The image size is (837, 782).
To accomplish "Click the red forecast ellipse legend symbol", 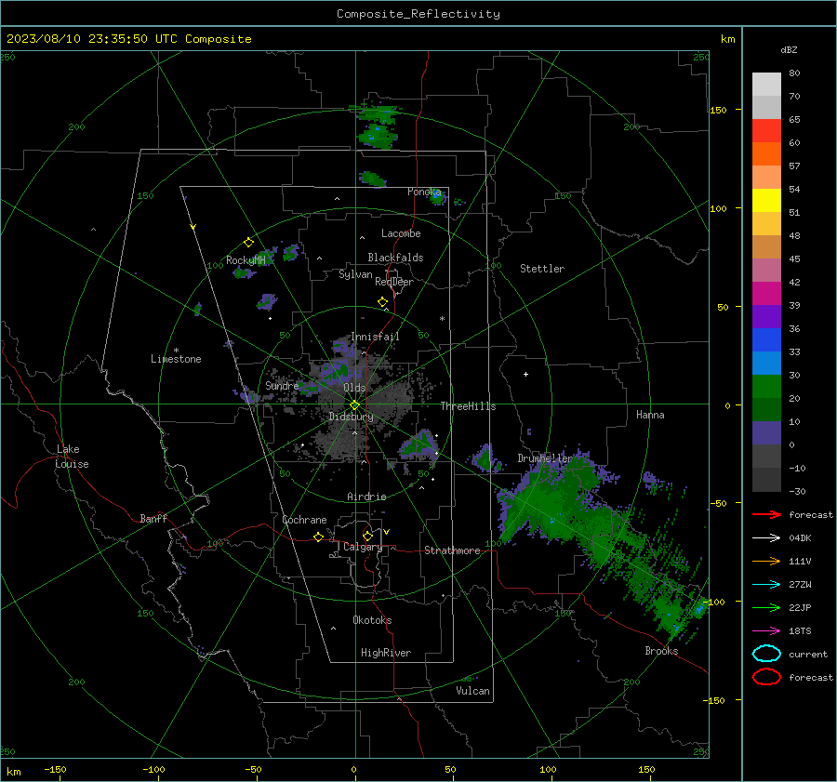I will pyautogui.click(x=766, y=677).
